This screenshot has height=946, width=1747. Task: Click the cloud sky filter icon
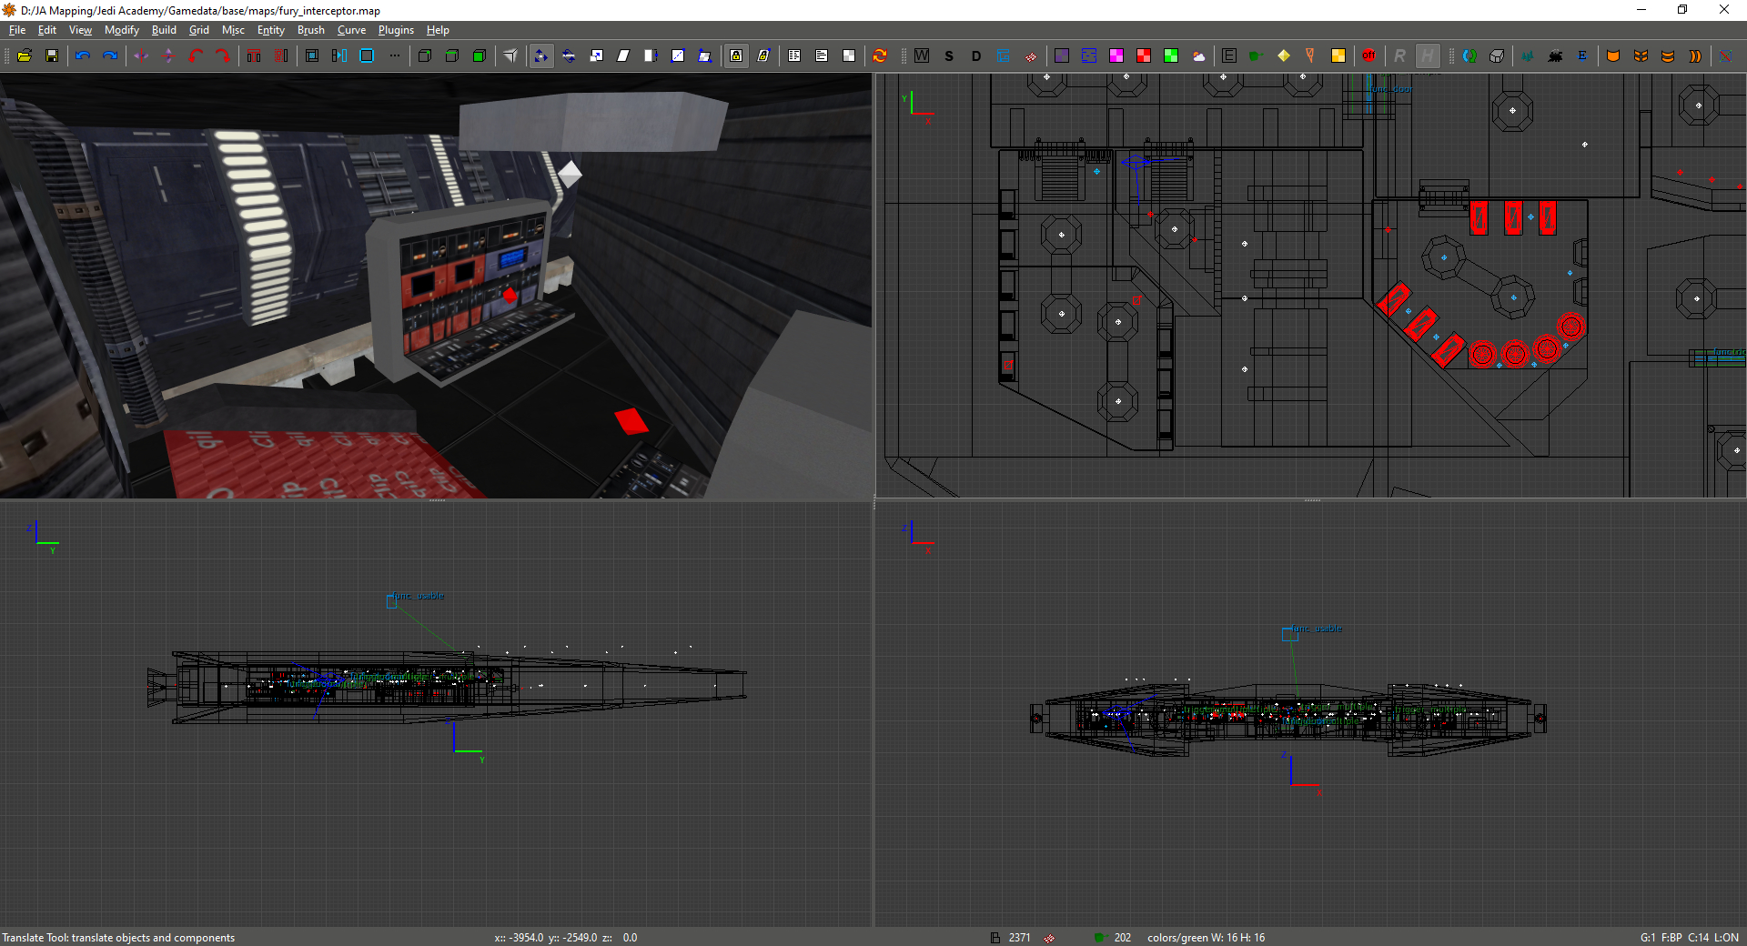[x=1198, y=55]
